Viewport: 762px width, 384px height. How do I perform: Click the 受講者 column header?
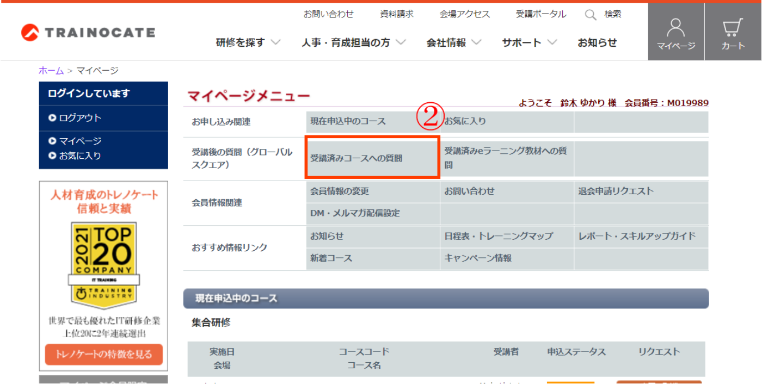(x=506, y=352)
